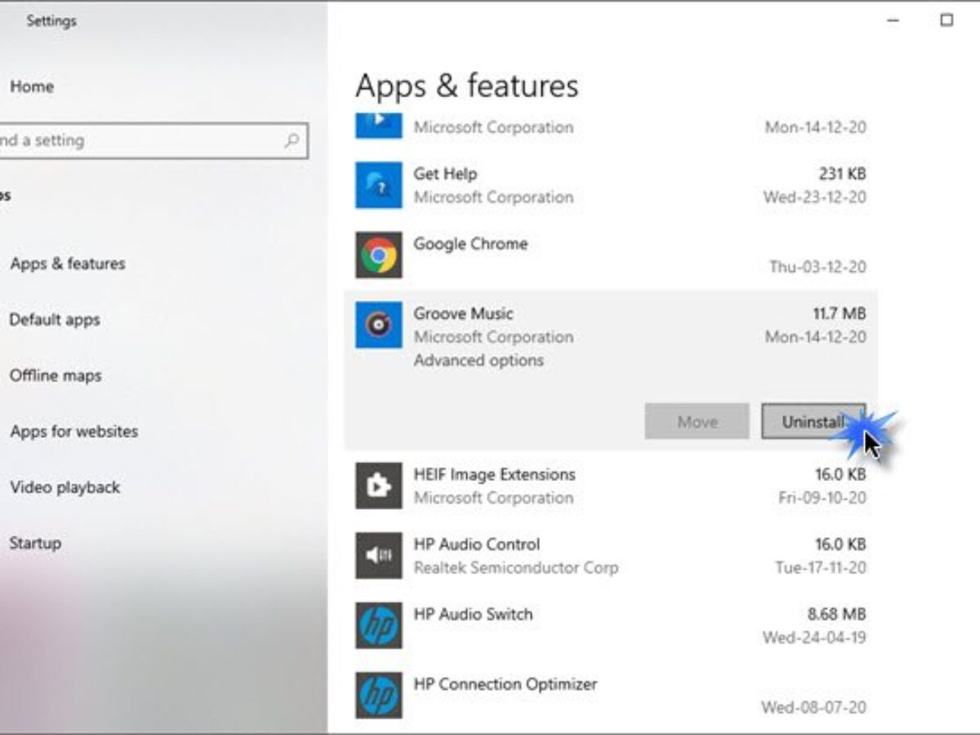Go to Settings Home

(32, 87)
